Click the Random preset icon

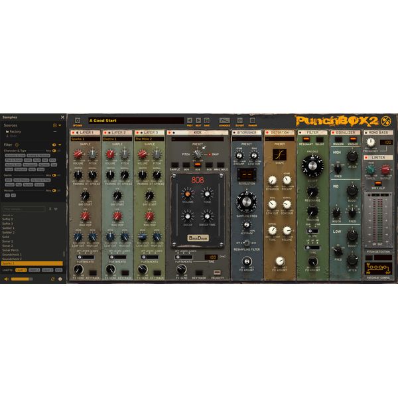click(252, 120)
